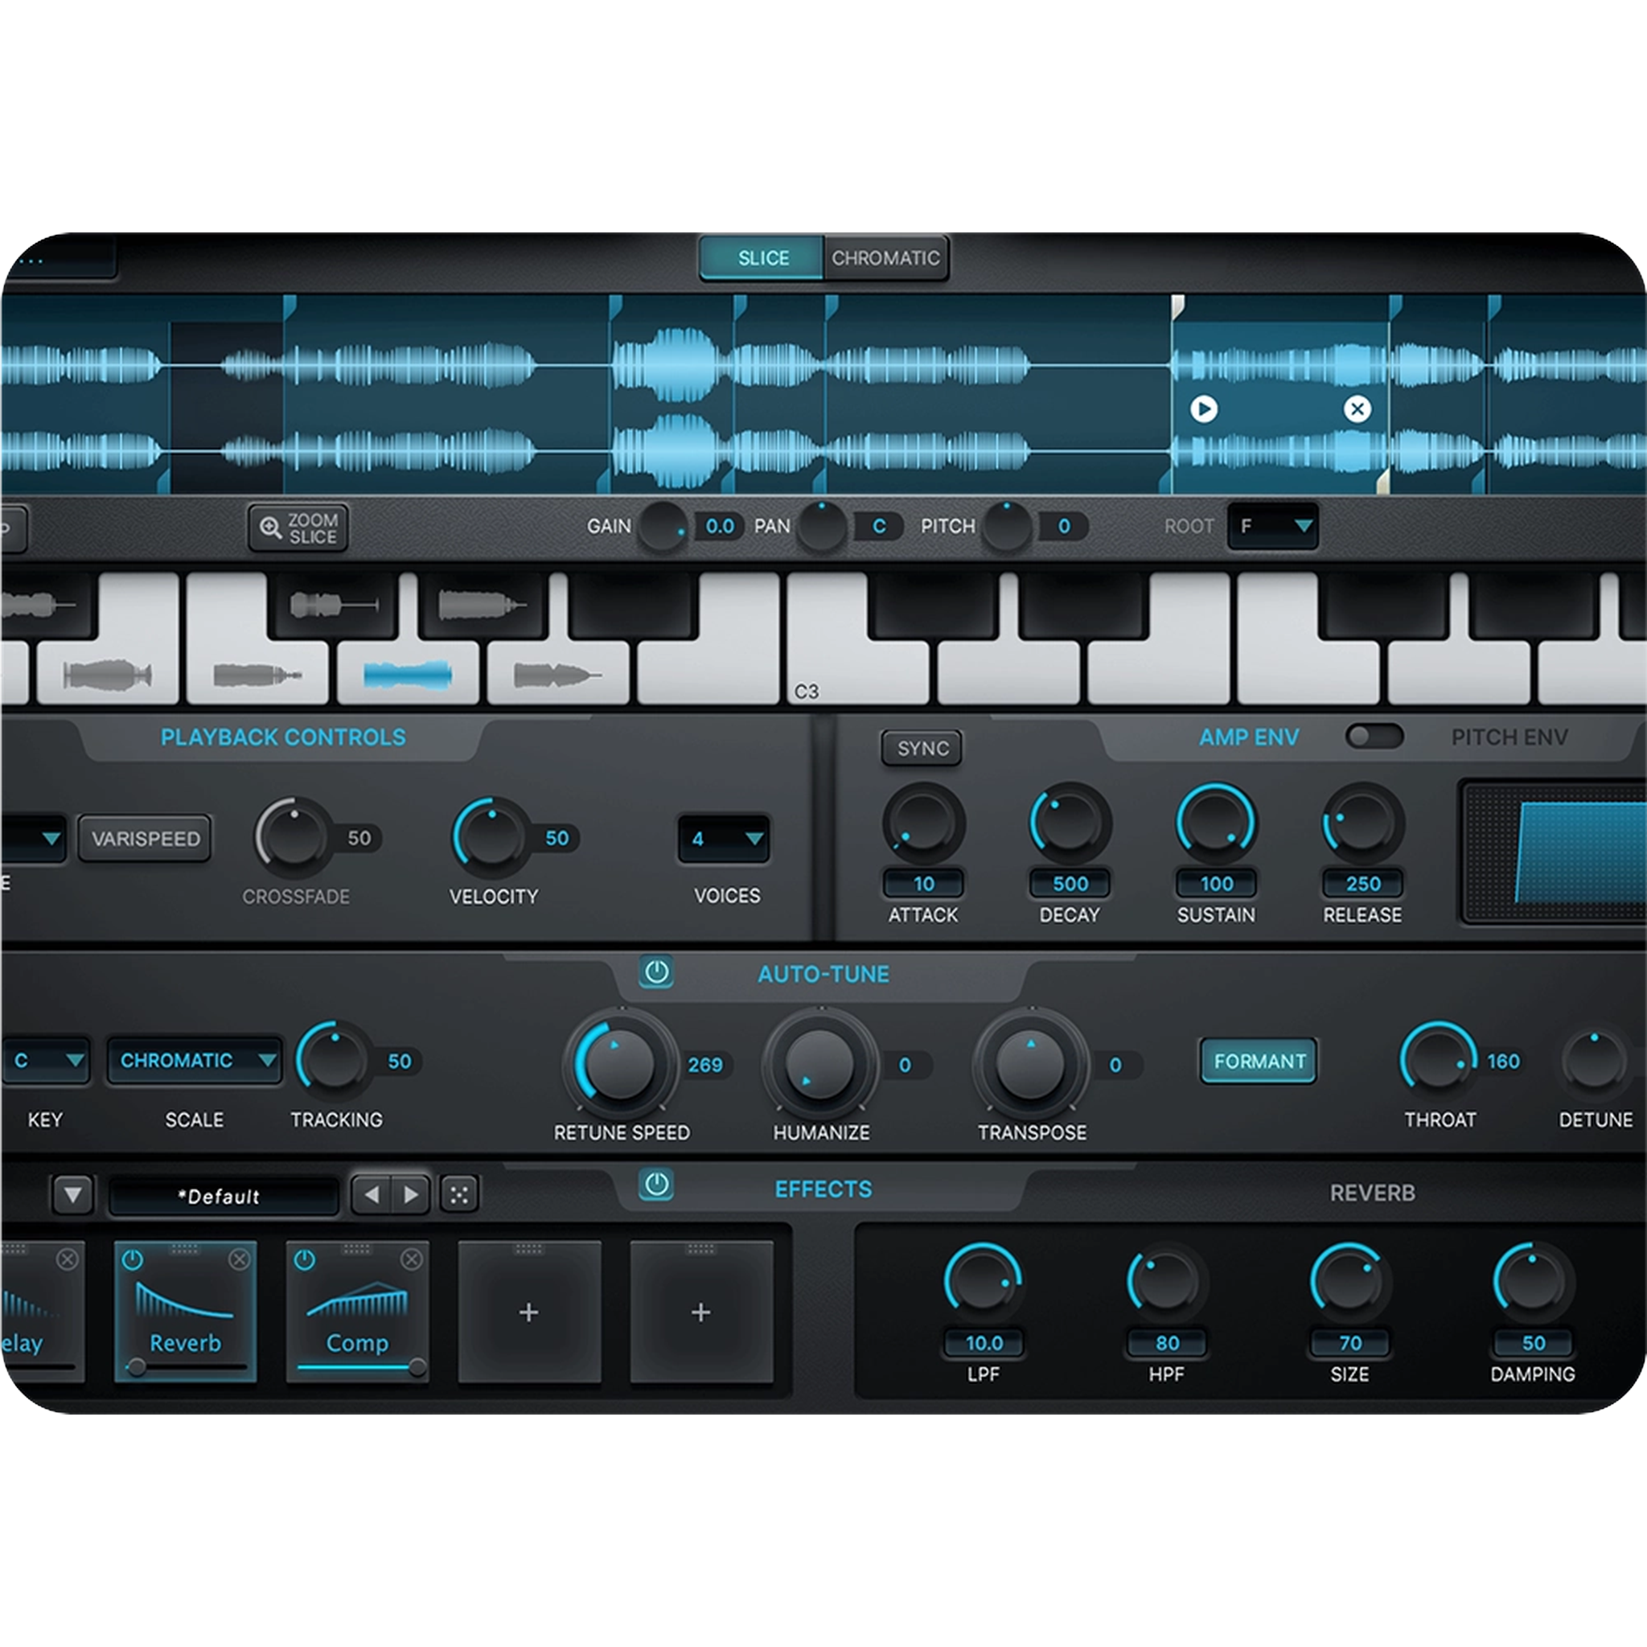Open the Scale dropdown showing Chromatic
The height and width of the screenshot is (1647, 1647).
click(194, 1060)
